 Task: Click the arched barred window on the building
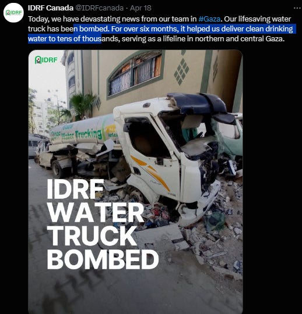[135, 74]
